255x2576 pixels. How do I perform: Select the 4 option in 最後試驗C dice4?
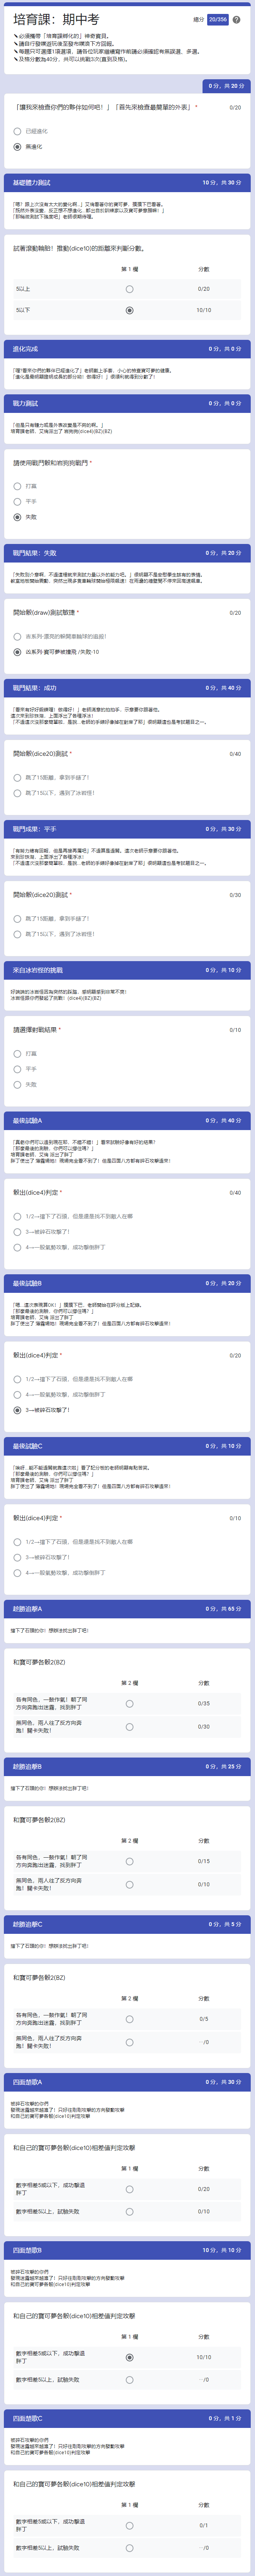pos(17,1573)
